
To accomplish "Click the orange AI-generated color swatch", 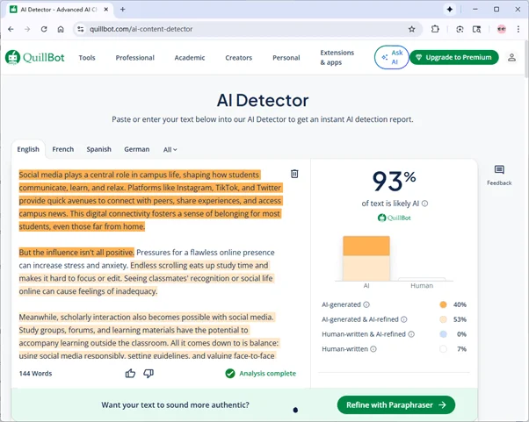I will (442, 304).
